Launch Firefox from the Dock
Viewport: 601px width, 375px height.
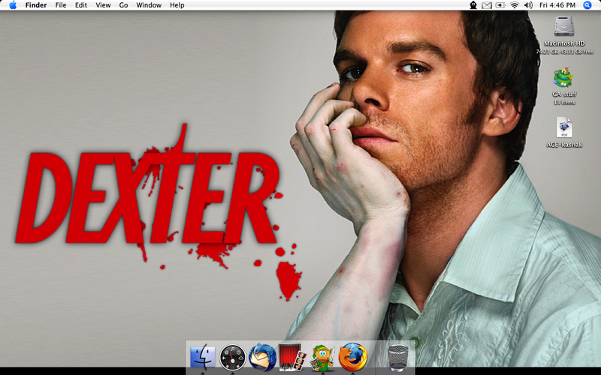[352, 357]
